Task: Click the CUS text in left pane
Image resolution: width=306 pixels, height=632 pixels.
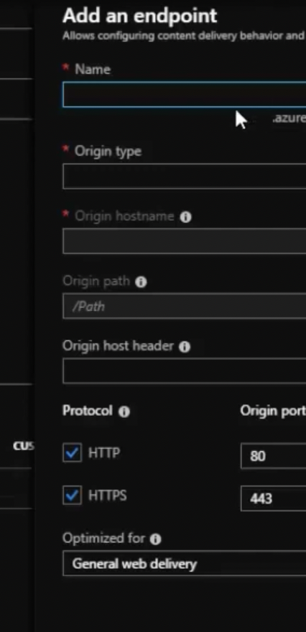Action: (24, 446)
